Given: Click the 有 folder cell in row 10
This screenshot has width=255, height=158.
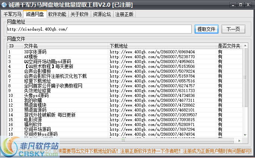Looking at the screenshot, I should click(x=220, y=95).
